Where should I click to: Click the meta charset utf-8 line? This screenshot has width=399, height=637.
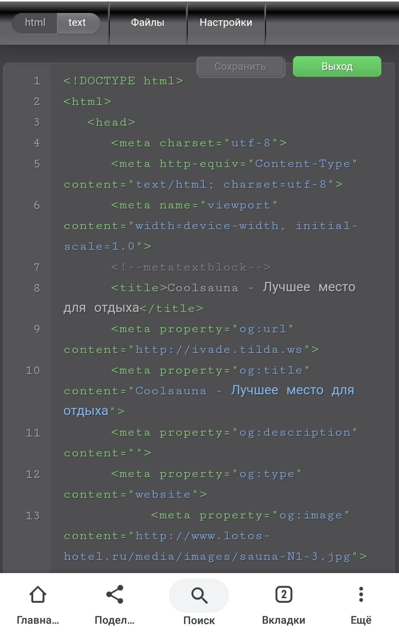[199, 143]
